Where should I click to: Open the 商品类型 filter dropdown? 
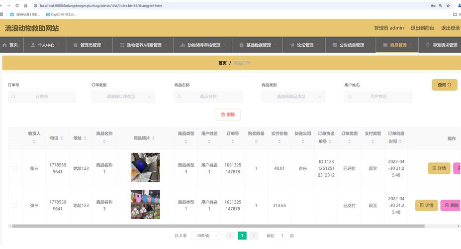tap(293, 97)
